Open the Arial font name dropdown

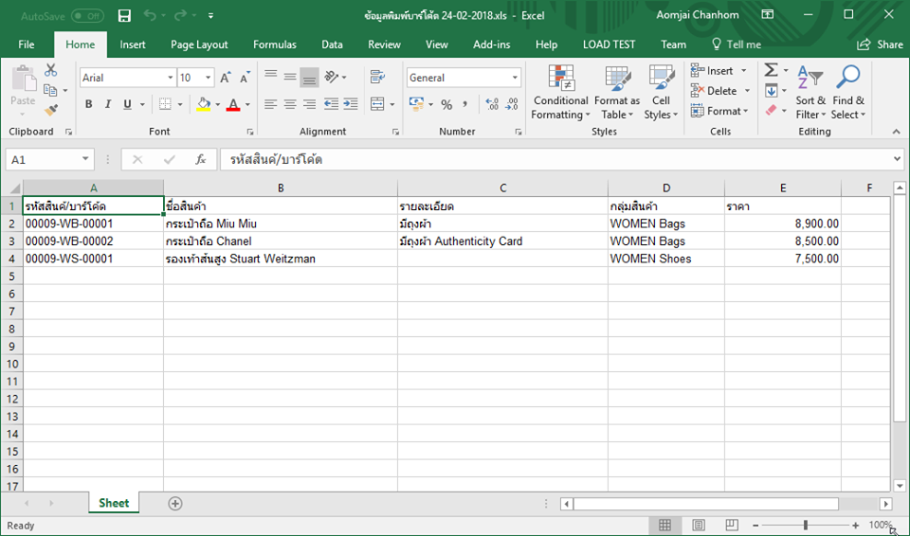(170, 78)
